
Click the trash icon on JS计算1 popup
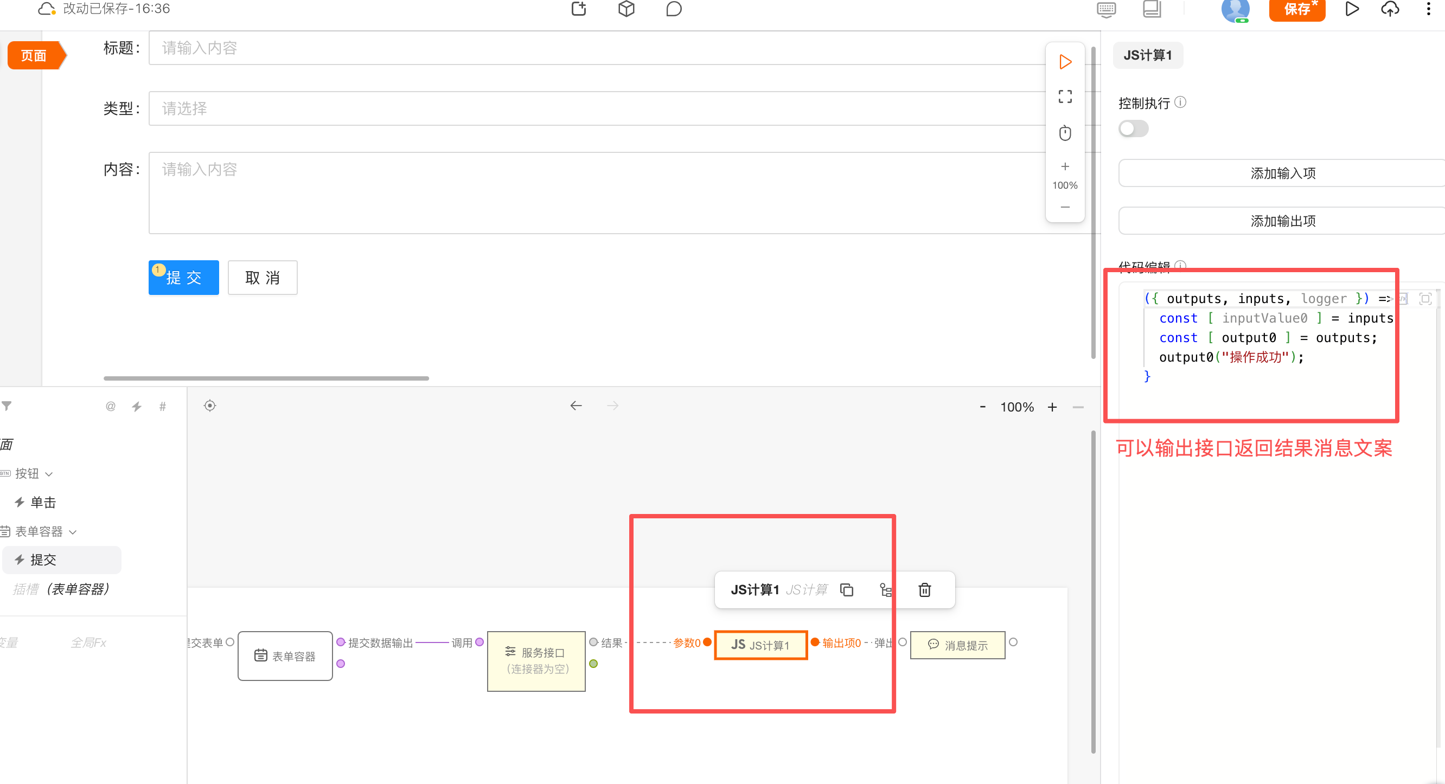pos(924,590)
